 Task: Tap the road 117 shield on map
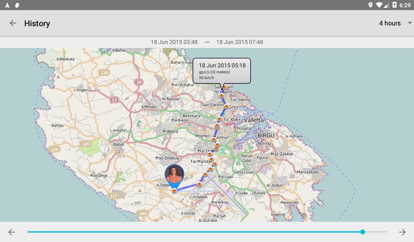coord(114,196)
